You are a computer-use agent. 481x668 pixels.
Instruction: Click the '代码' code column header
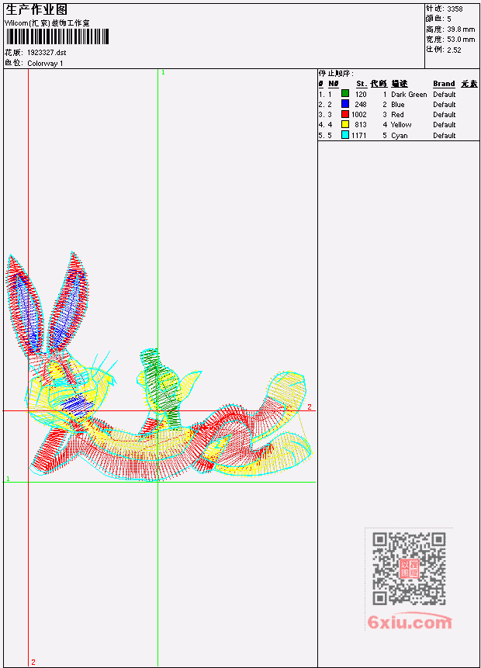click(379, 84)
